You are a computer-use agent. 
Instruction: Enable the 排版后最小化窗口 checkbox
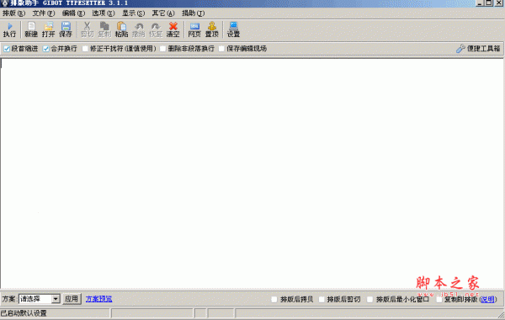[x=369, y=300]
